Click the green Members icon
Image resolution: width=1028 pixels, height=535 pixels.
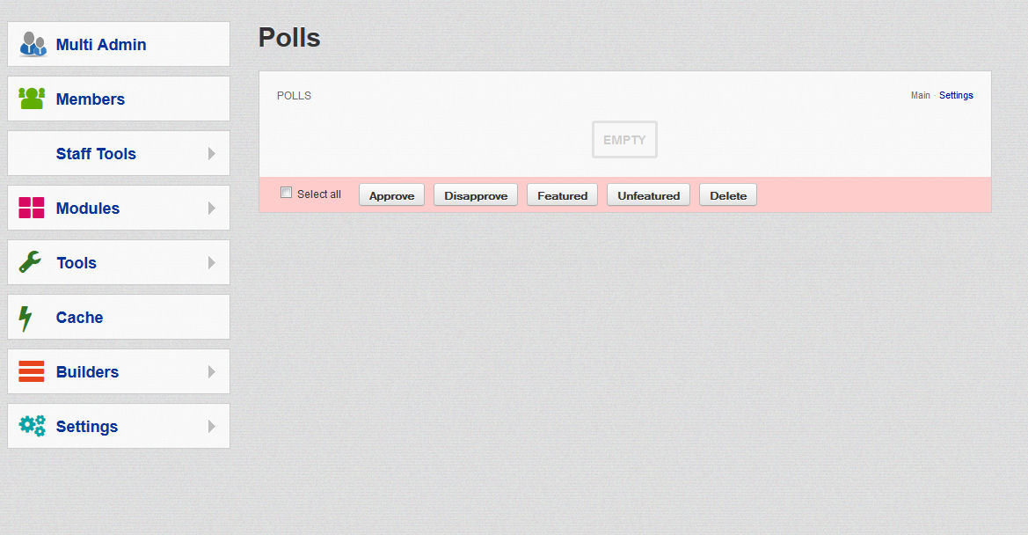point(32,99)
